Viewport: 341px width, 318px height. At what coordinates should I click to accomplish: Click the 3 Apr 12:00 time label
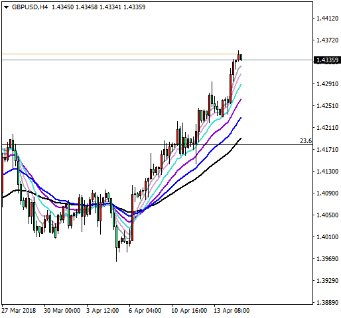102,311
